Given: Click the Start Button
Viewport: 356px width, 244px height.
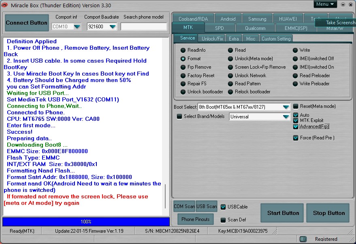Looking at the screenshot, I should pyautogui.click(x=283, y=213).
